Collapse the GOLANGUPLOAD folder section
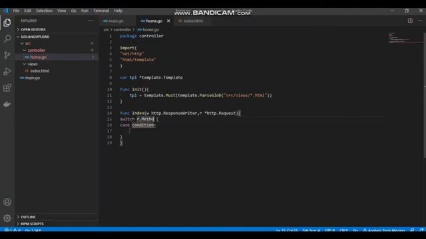This screenshot has width=426, height=239. 35,37
